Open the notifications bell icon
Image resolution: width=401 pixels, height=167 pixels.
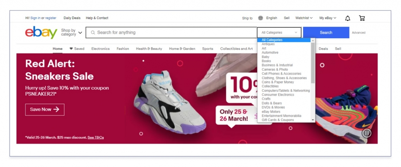(x=348, y=18)
